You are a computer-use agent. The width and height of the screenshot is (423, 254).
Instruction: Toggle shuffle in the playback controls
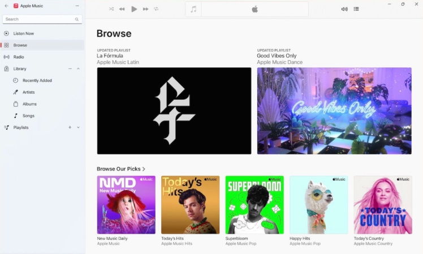(x=111, y=9)
